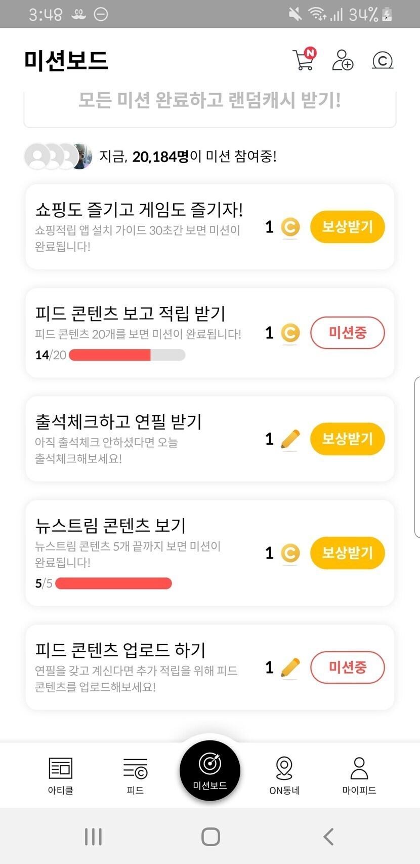The height and width of the screenshot is (864, 420).
Task: Open the ON동네 tab
Action: pos(284,775)
